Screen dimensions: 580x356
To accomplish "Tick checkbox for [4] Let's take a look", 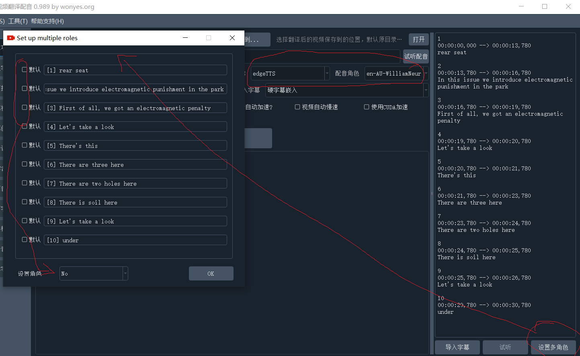I will 25,126.
